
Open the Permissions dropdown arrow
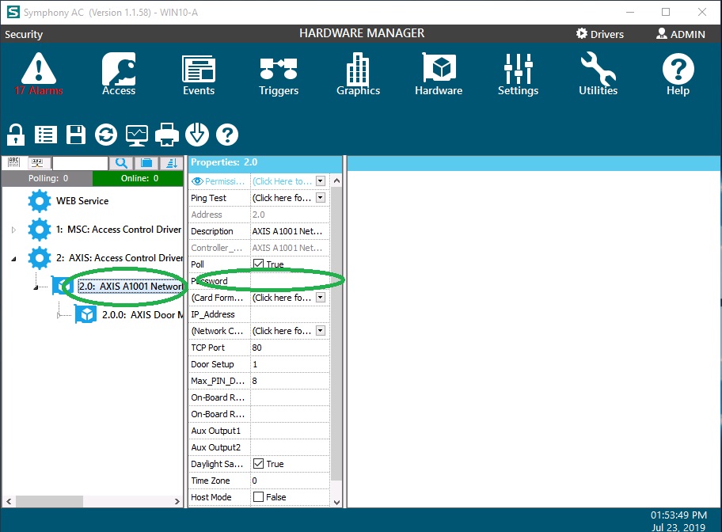coord(321,181)
